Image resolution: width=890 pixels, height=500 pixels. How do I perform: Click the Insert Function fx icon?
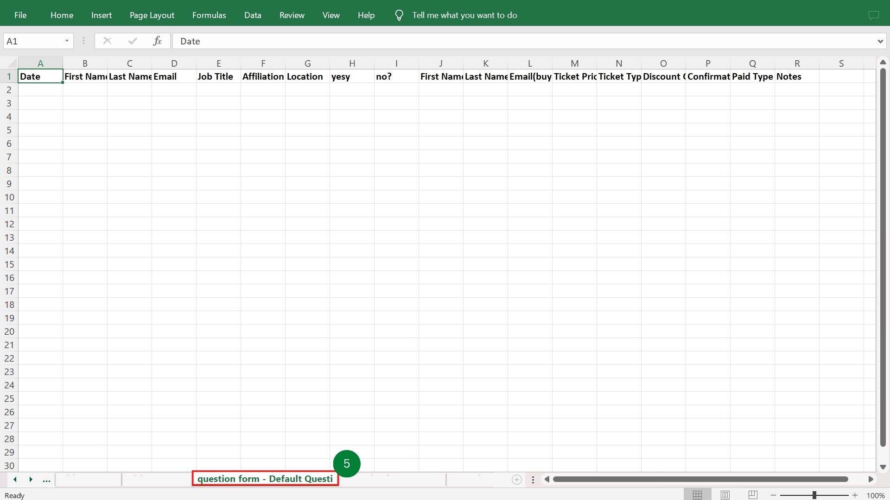157,41
